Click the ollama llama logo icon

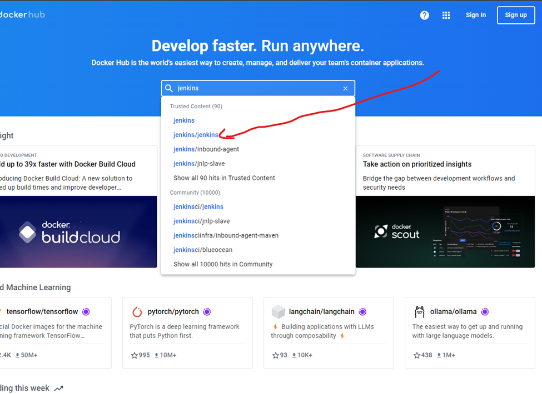tap(420, 311)
